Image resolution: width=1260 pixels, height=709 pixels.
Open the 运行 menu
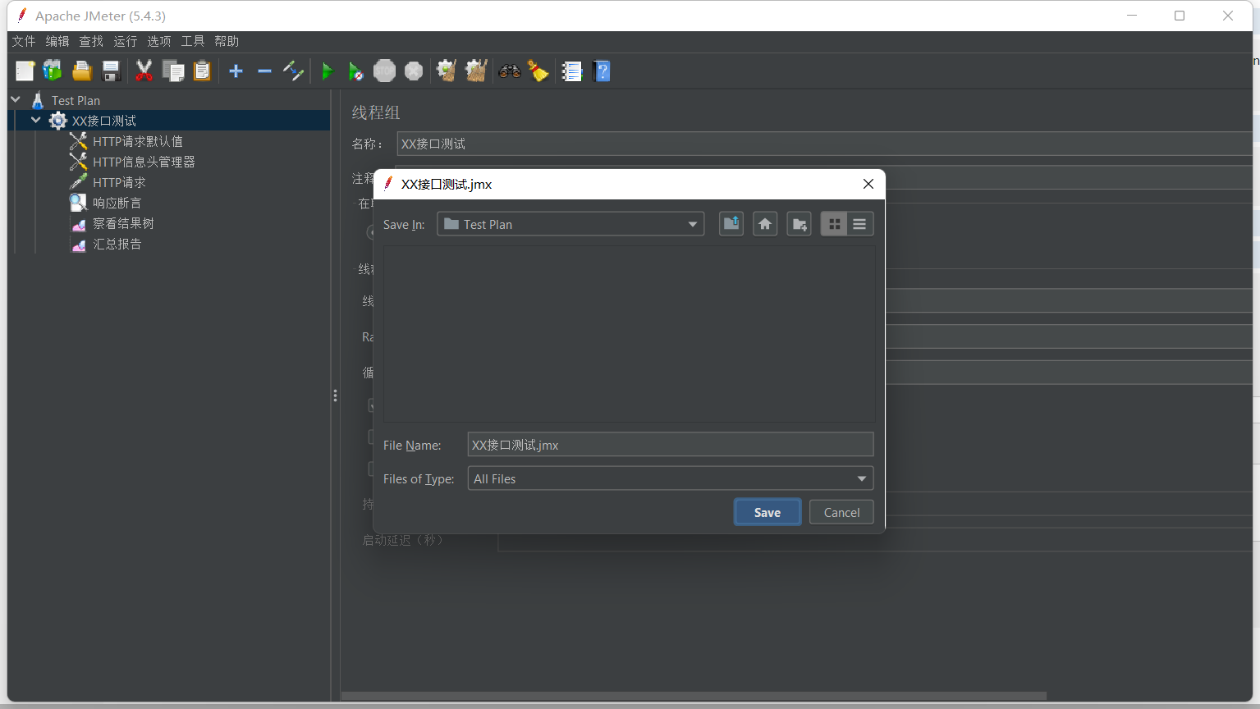pyautogui.click(x=126, y=41)
